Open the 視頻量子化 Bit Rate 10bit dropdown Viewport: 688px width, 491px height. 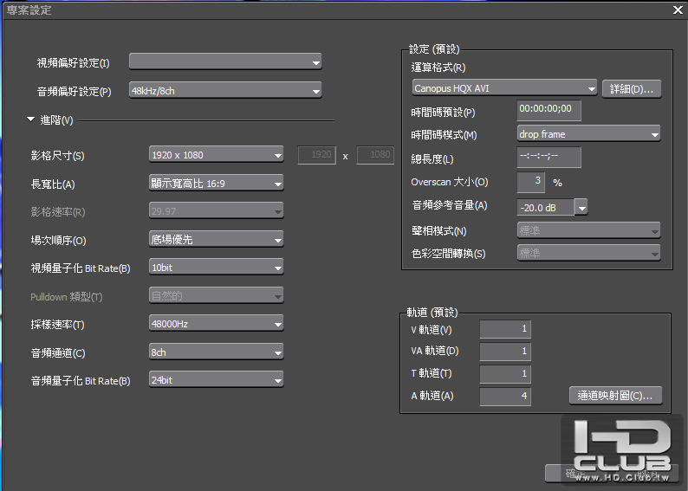click(x=216, y=268)
